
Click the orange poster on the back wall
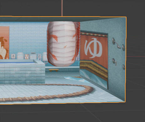(5, 43)
